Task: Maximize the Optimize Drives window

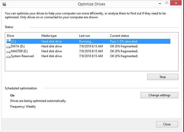Action: pos(167,3)
